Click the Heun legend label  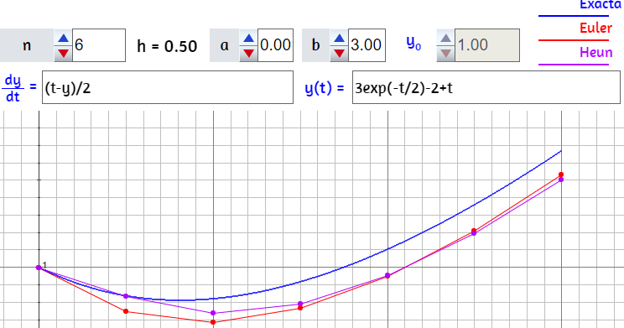tap(595, 53)
